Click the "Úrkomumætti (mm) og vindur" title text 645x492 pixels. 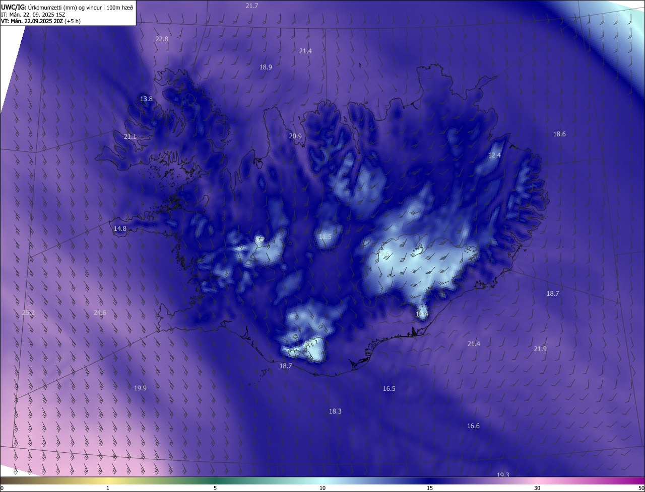(x=64, y=7)
